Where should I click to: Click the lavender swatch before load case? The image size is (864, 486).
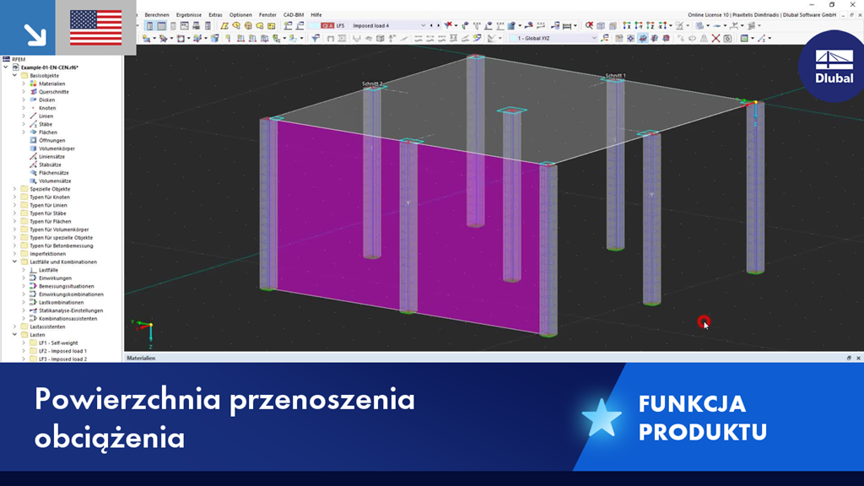coord(314,25)
